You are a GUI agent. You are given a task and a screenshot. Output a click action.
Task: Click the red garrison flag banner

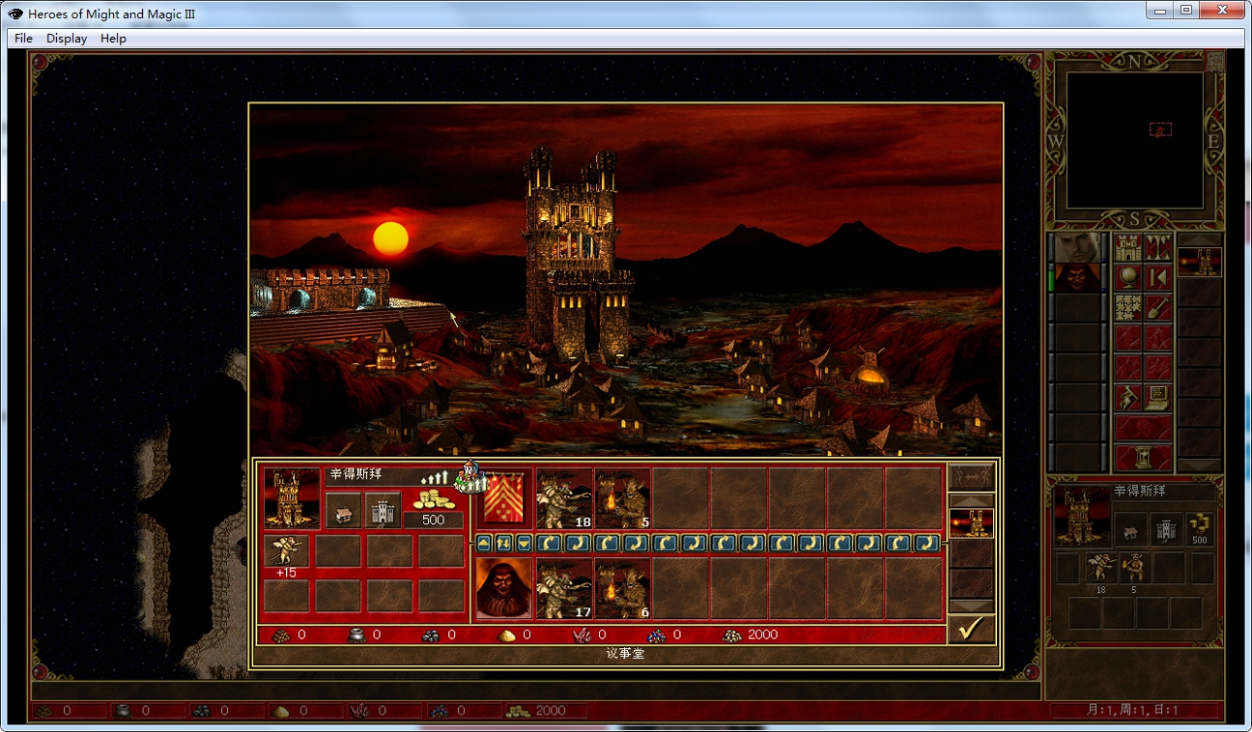pos(503,498)
